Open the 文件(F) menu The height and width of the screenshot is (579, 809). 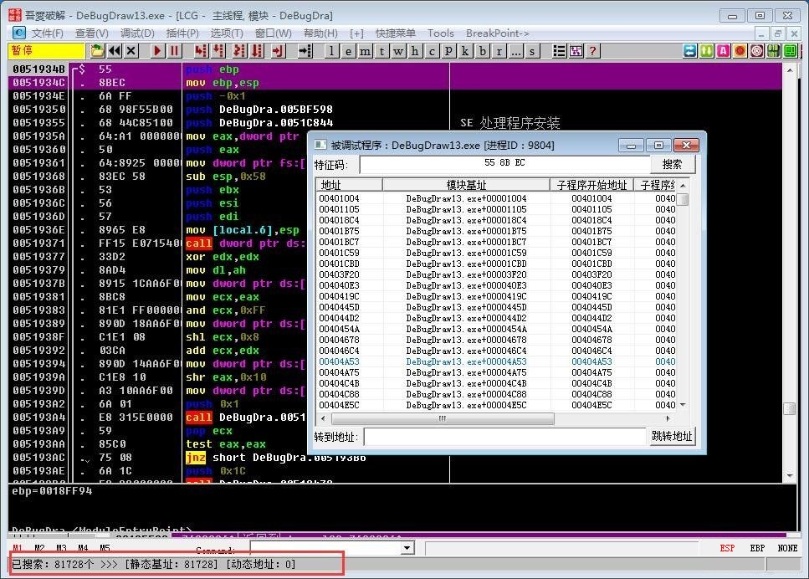point(47,33)
